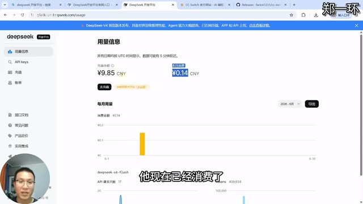363x204 pixels.
Task: Switch to the CC Switch 官方网站 tab
Action: click(204, 5)
